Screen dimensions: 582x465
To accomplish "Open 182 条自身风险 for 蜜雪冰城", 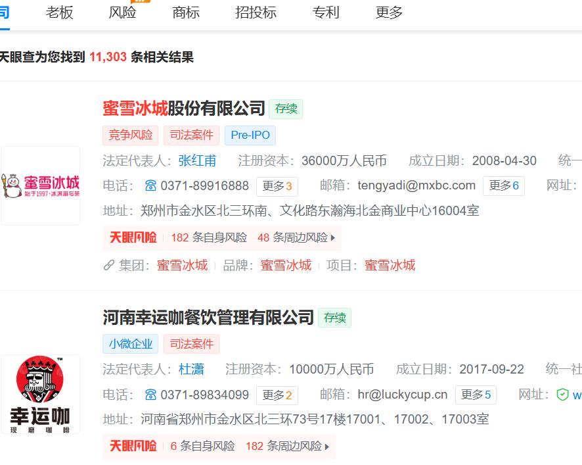I will pos(209,237).
